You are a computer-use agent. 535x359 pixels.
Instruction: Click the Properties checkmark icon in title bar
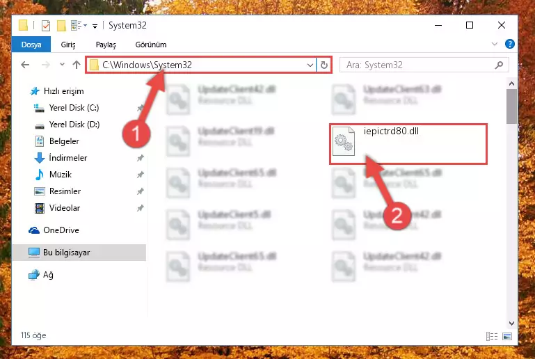tap(46, 26)
